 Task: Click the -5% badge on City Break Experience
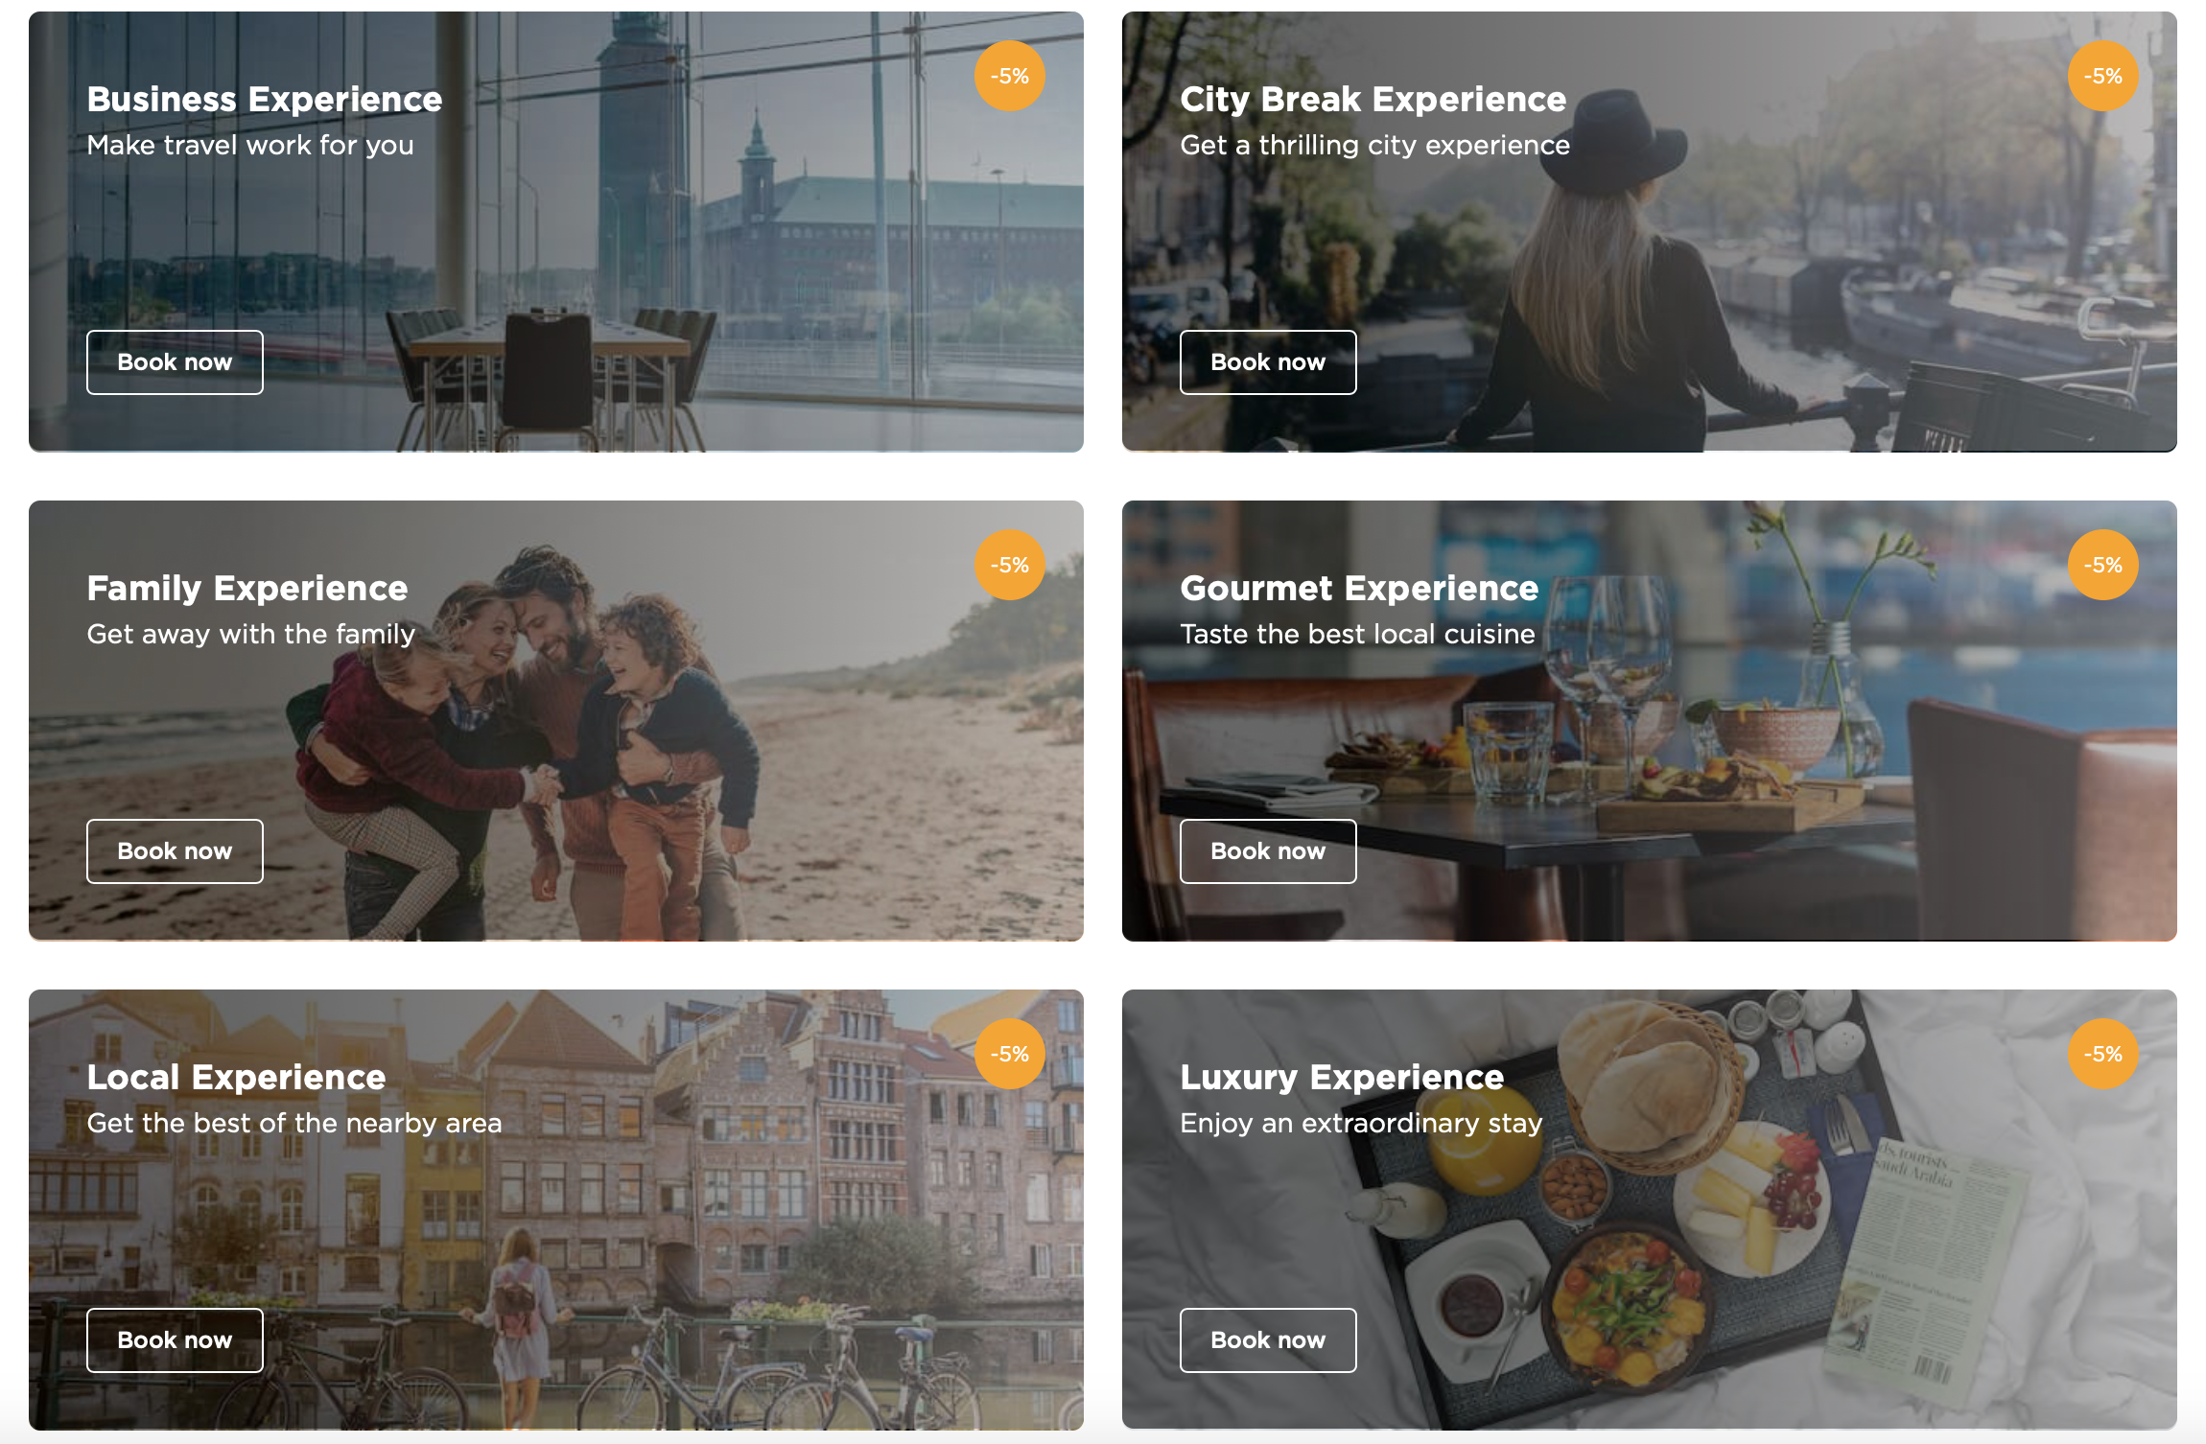[2103, 76]
